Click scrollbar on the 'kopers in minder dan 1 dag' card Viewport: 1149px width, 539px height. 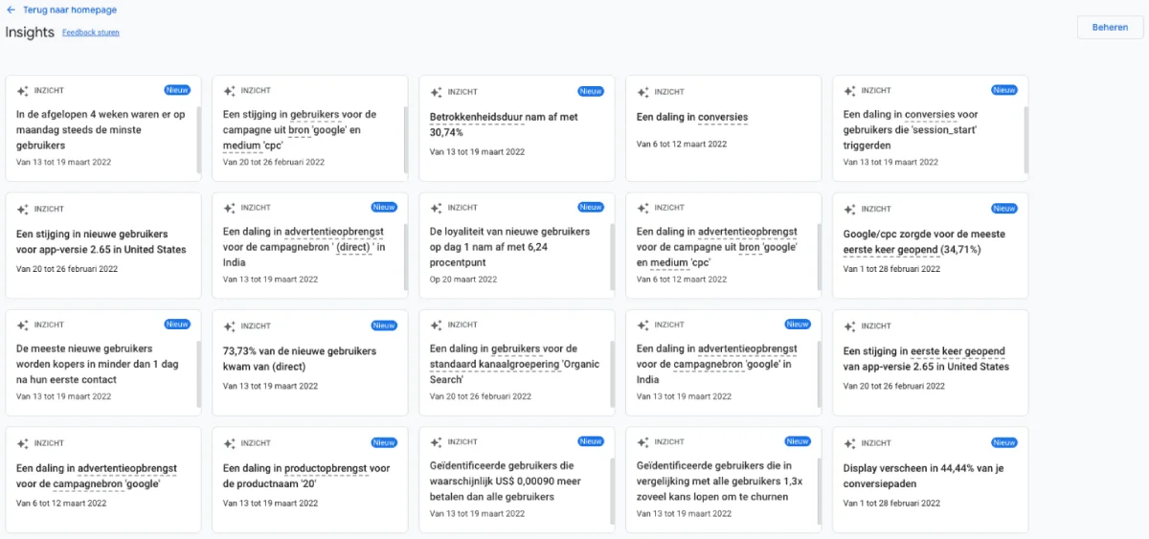(x=198, y=369)
